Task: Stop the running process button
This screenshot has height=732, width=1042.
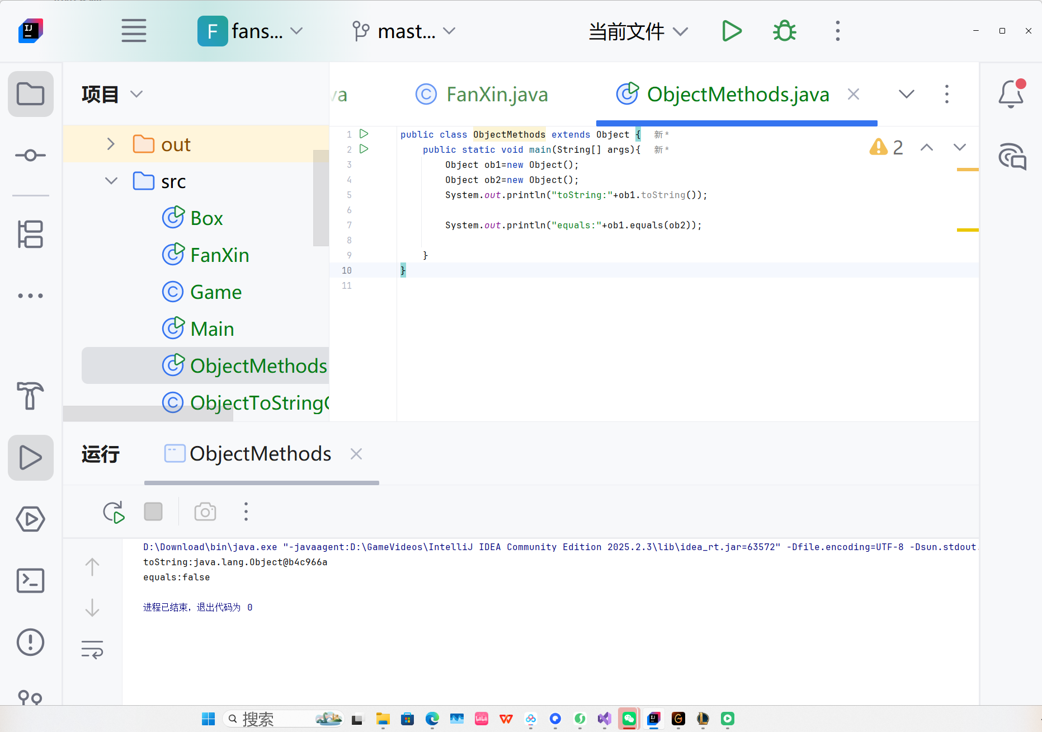Action: (153, 512)
